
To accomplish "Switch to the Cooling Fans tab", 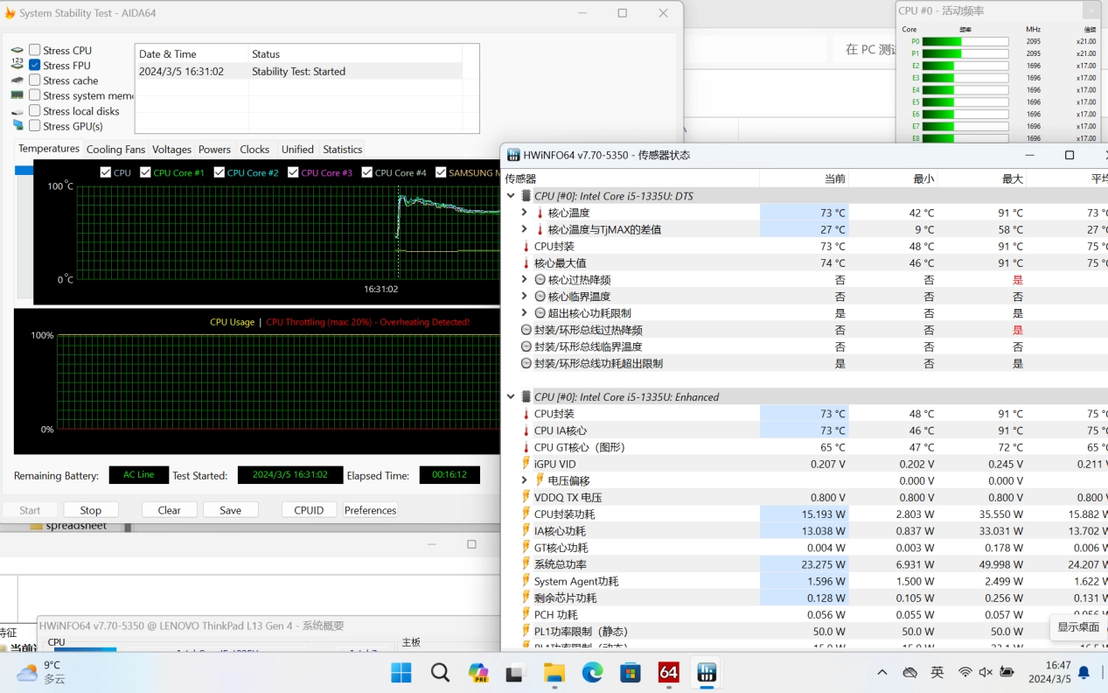I will point(115,150).
